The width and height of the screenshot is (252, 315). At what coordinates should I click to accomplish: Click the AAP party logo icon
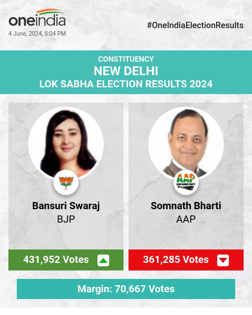(186, 182)
